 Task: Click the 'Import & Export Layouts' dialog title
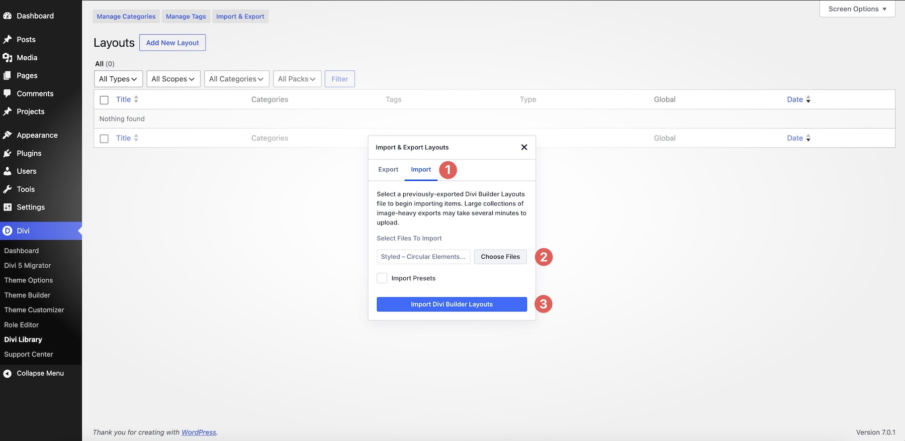tap(412, 148)
